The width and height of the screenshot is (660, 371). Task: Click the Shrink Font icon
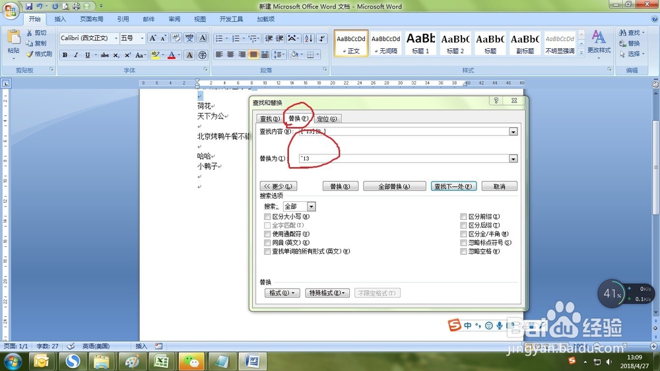tap(163, 38)
